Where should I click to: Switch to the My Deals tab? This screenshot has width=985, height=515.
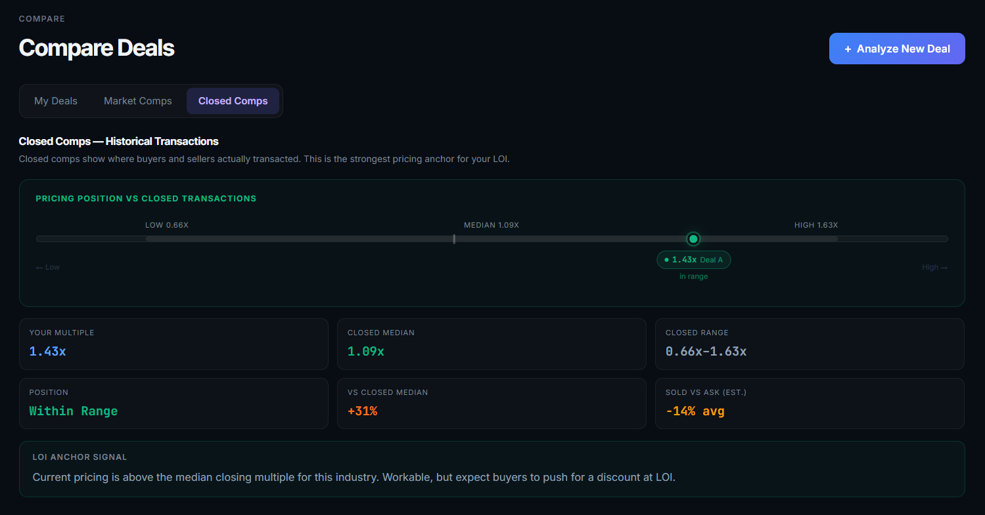click(56, 101)
